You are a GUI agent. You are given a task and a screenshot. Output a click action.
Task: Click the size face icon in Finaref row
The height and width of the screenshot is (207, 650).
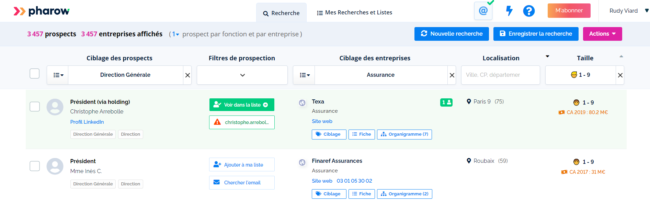[x=577, y=162]
